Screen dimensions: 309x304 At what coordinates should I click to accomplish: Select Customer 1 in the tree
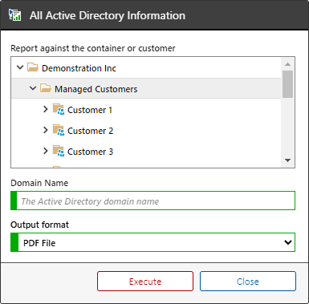(90, 110)
